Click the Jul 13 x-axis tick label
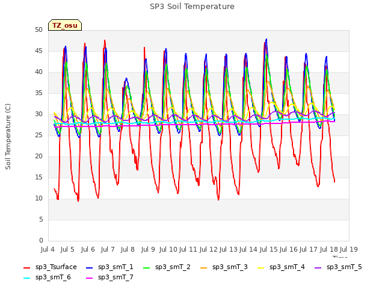This screenshot has width=385, height=289. [229, 249]
